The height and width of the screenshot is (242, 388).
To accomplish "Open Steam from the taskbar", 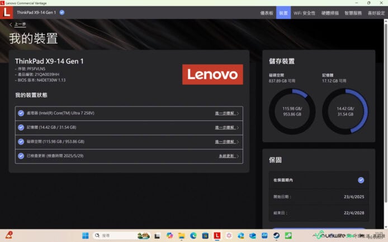I will [276, 236].
